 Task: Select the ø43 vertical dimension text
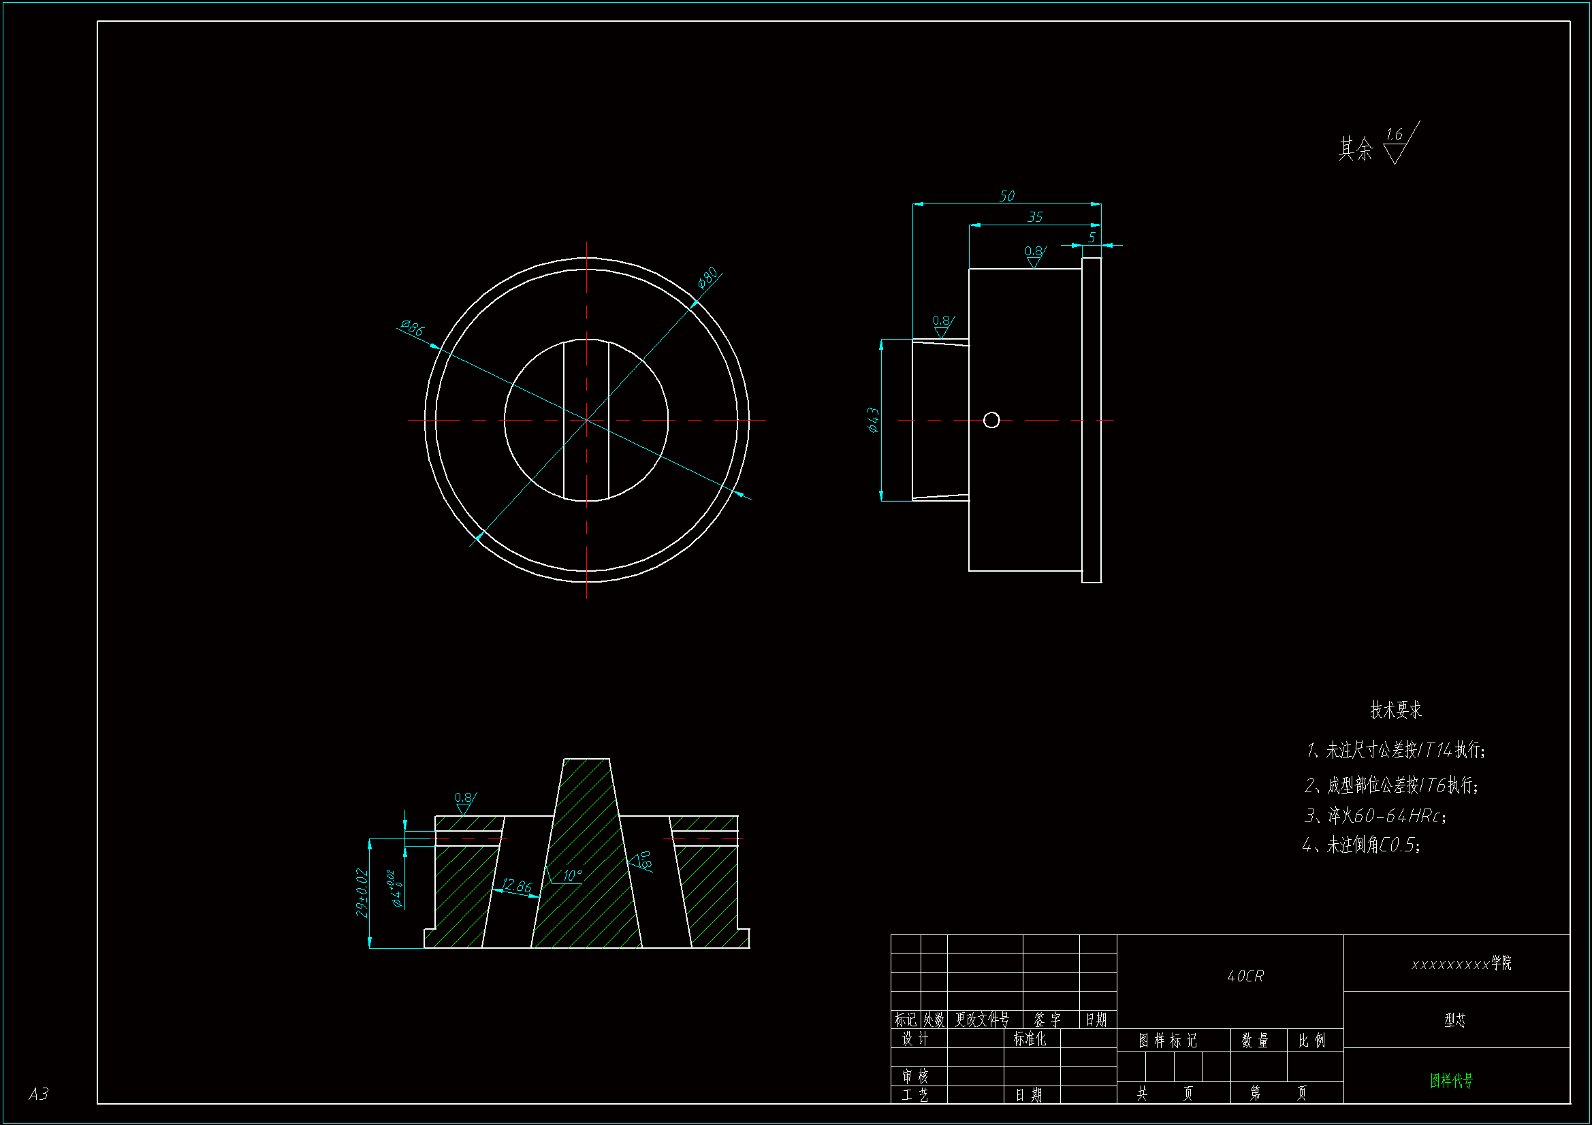pyautogui.click(x=873, y=420)
